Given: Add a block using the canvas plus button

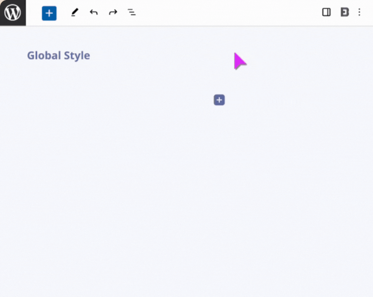Looking at the screenshot, I should point(219,100).
